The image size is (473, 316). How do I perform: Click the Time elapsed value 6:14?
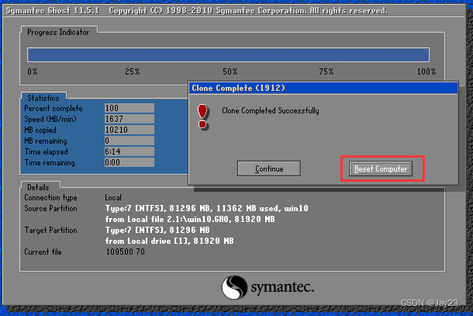tap(129, 151)
